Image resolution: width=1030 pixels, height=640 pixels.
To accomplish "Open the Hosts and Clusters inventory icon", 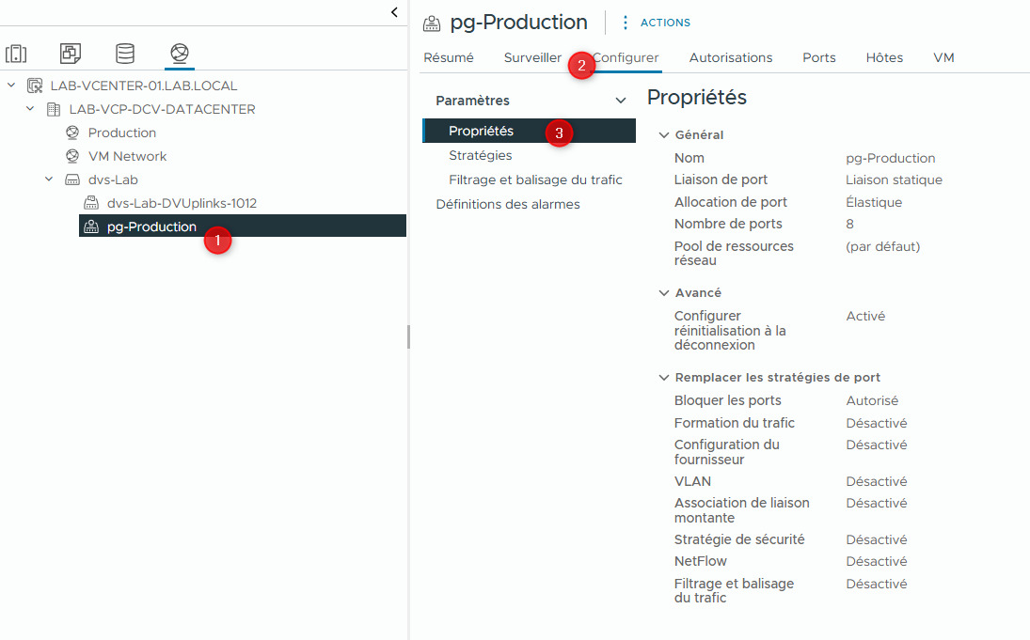I will click(x=16, y=54).
